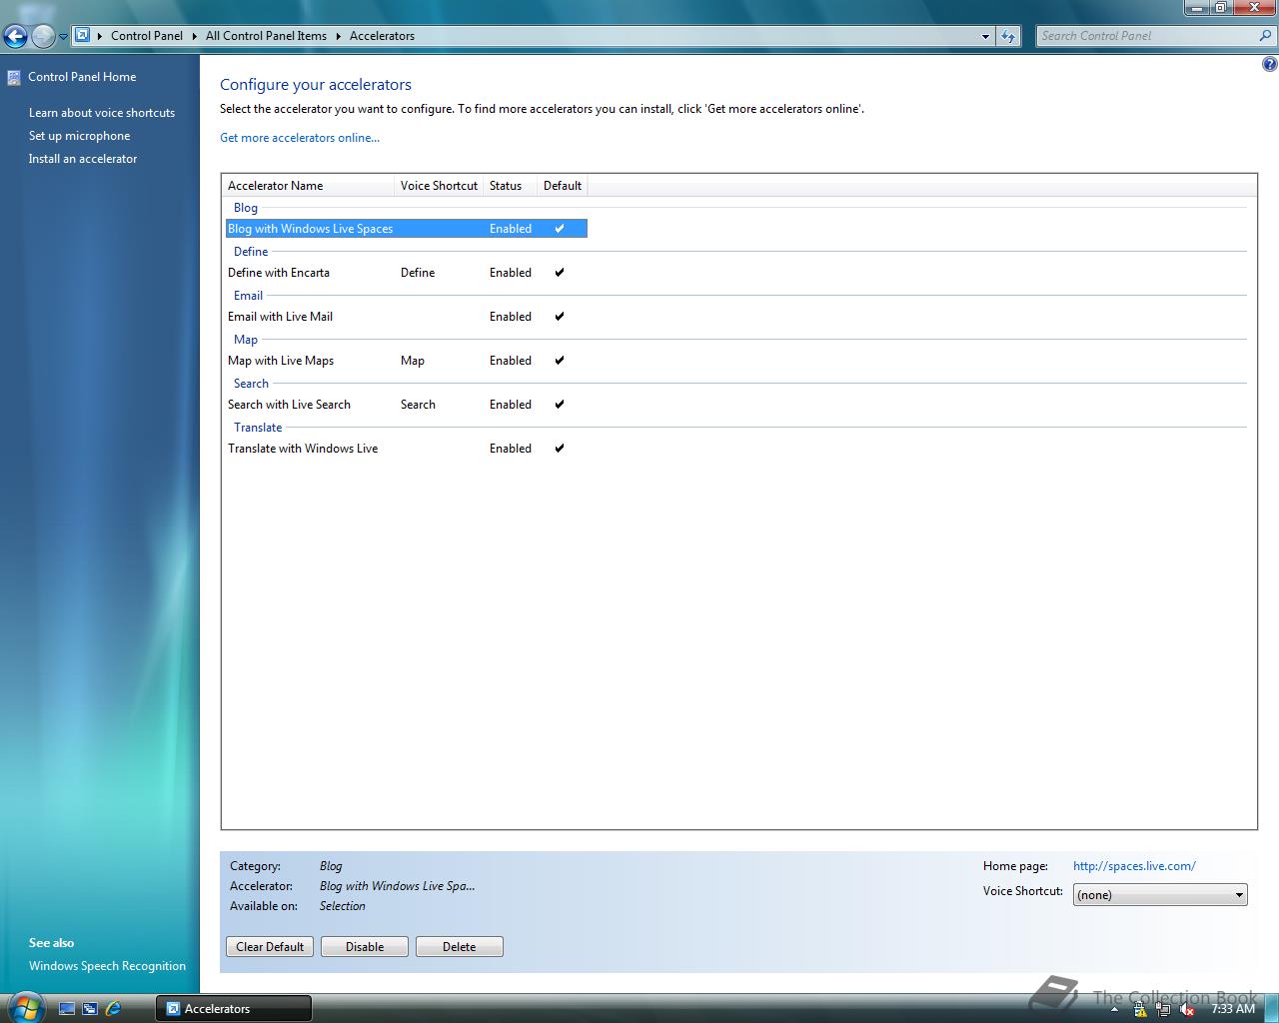This screenshot has width=1279, height=1023.
Task: Click the network tray icon
Action: pyautogui.click(x=1164, y=1009)
